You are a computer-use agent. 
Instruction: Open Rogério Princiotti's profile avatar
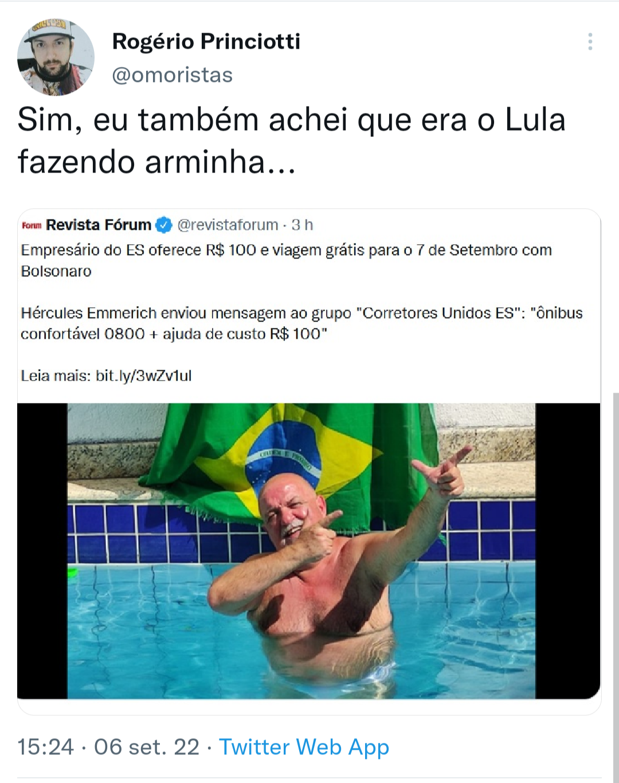56,57
